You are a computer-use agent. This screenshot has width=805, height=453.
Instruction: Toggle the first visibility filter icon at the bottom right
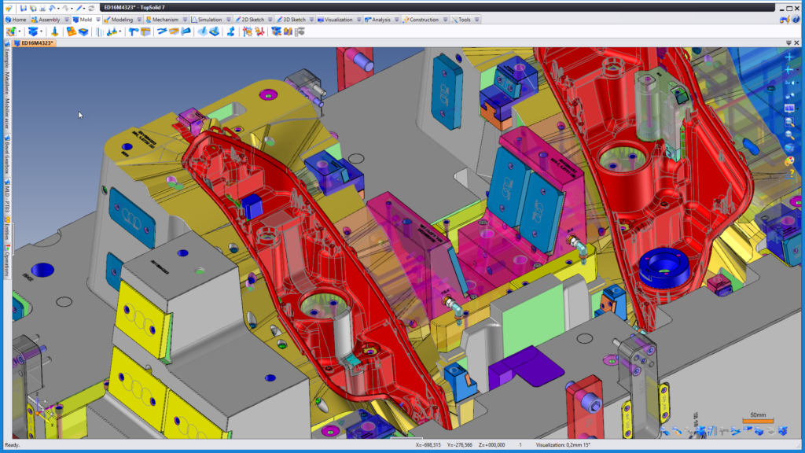point(665,432)
